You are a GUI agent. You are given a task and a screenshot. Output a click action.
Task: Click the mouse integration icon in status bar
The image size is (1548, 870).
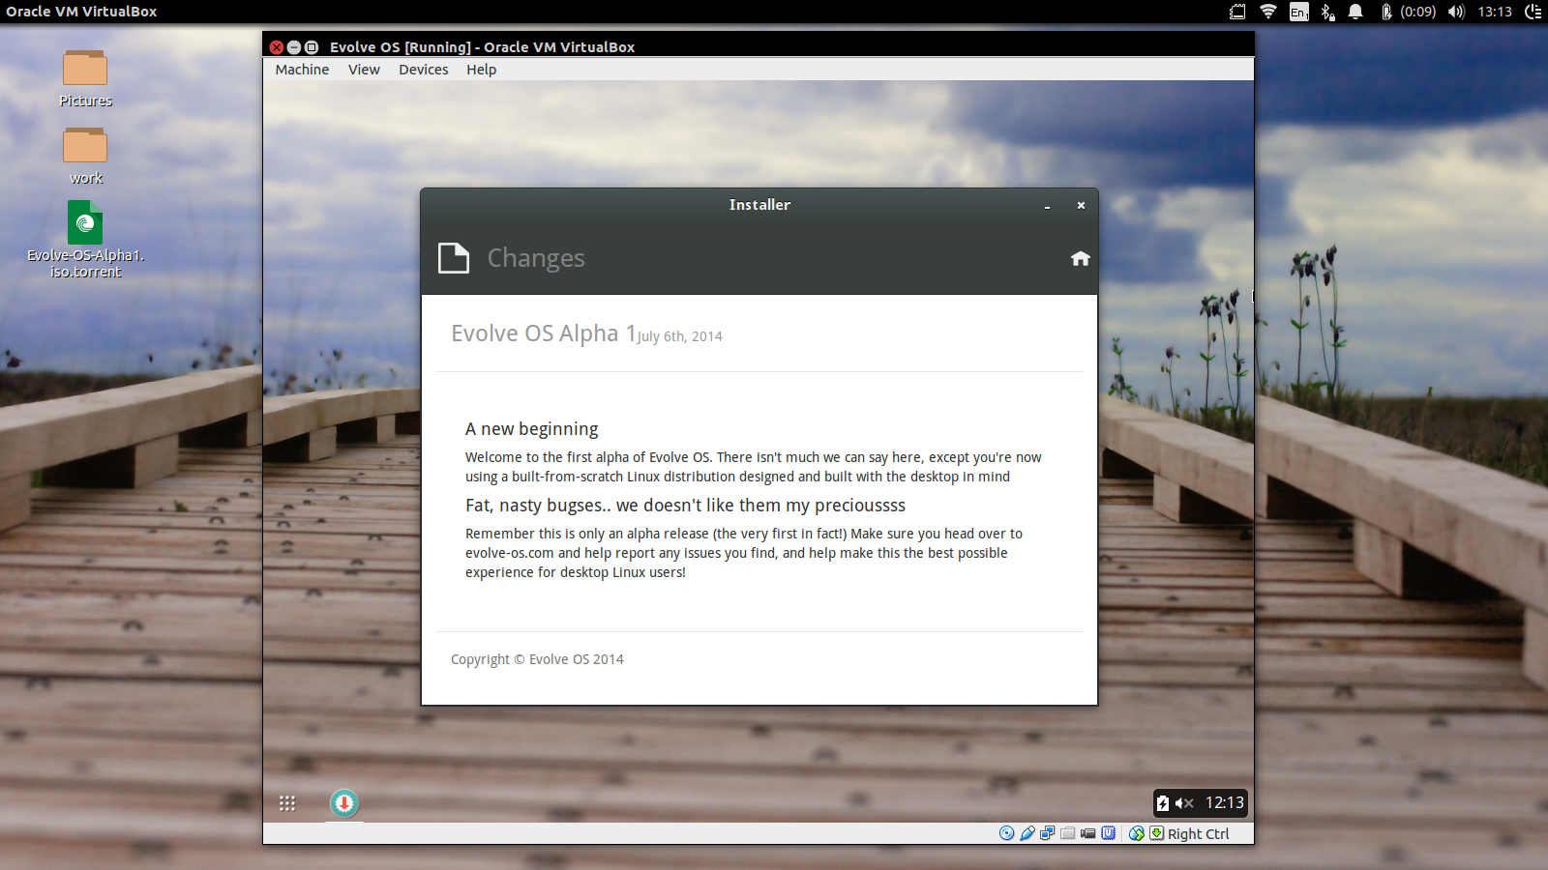coord(1137,833)
